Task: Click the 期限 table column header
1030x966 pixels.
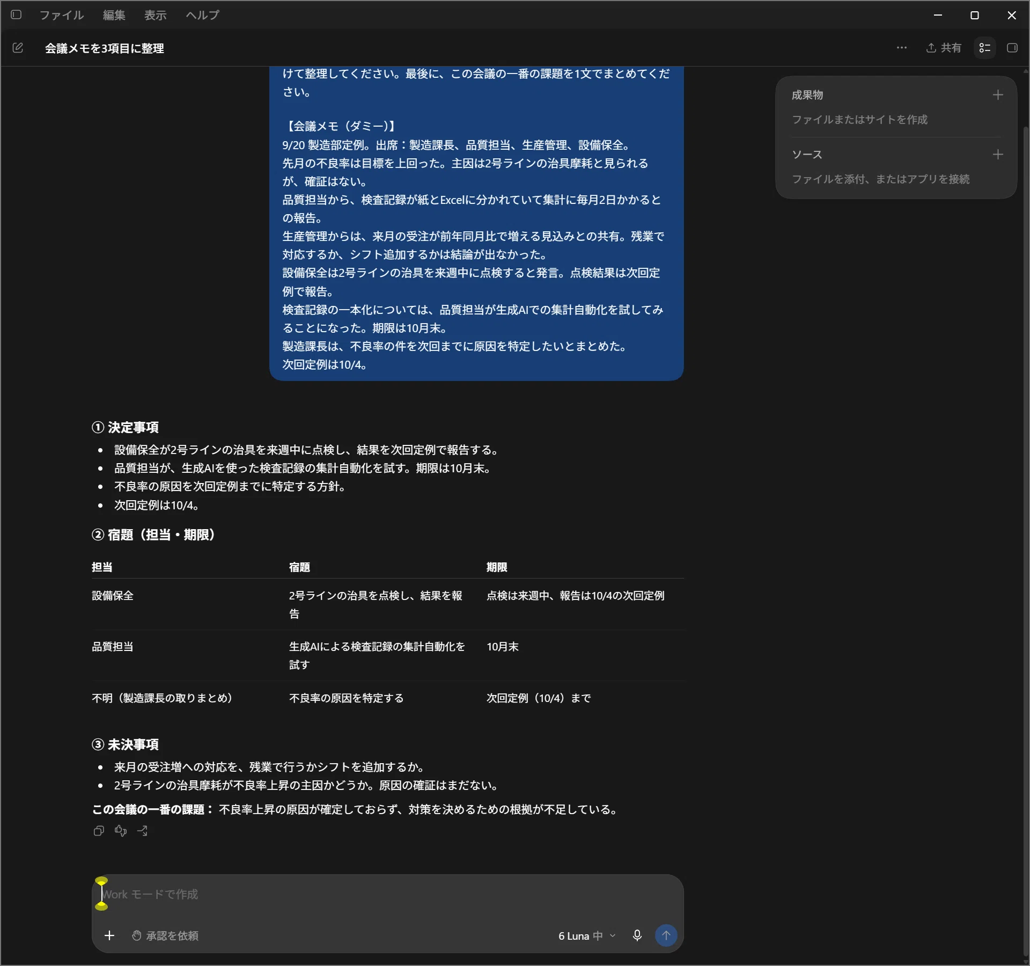Action: point(497,567)
